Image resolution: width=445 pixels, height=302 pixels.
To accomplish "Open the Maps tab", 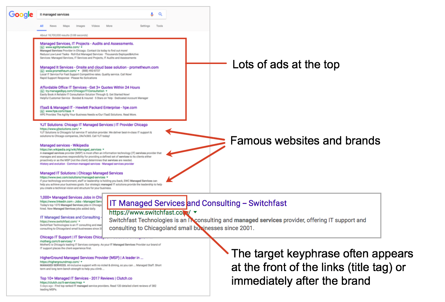I will pyautogui.click(x=66, y=26).
